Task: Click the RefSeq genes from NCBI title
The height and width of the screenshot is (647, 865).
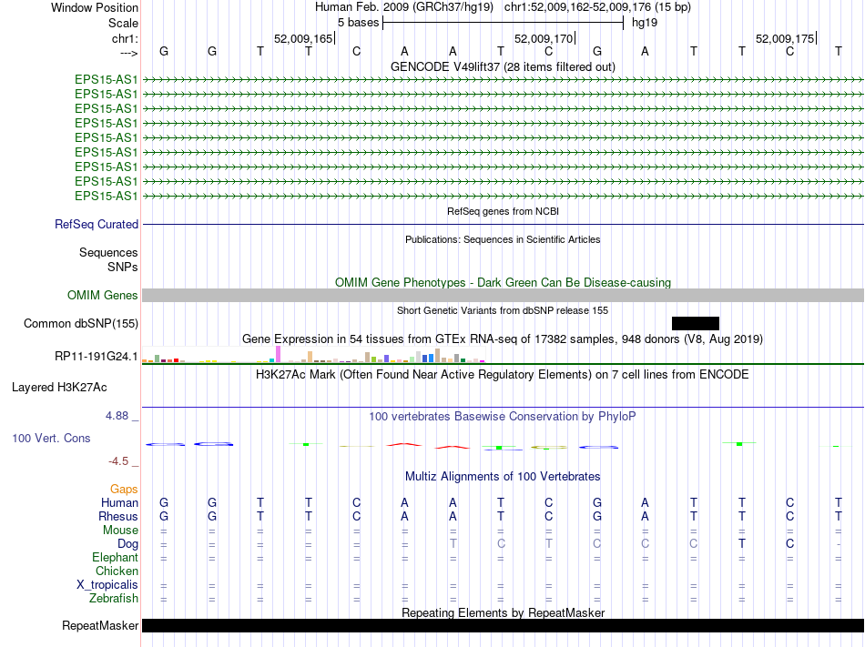Action: pyautogui.click(x=503, y=211)
